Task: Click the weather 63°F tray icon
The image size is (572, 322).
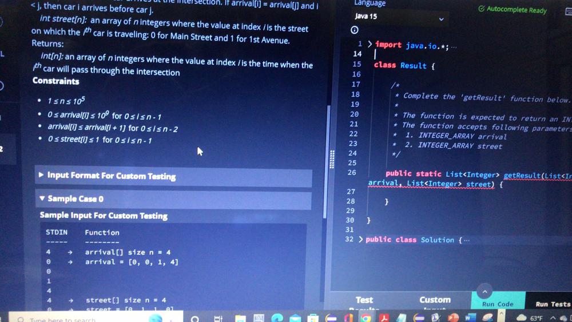Action: pos(529,318)
